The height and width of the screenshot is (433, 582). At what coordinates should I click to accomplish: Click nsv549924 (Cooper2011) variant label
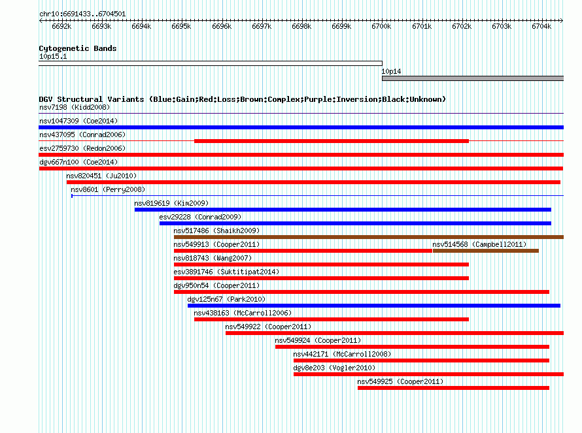(x=318, y=341)
